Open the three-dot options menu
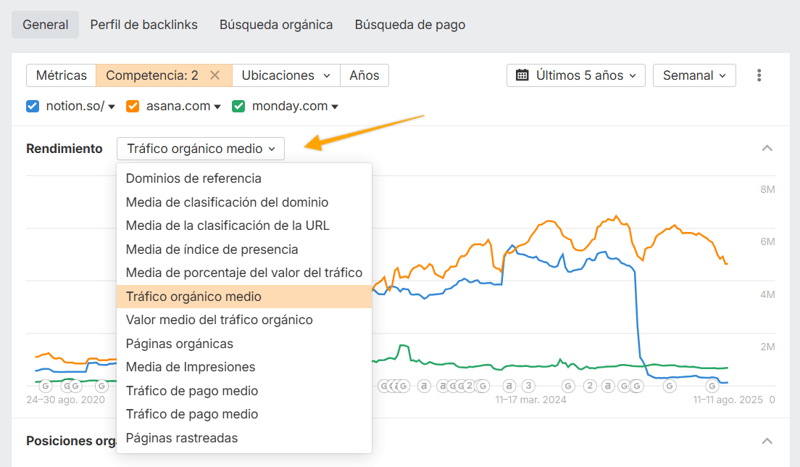800x467 pixels. 759,75
